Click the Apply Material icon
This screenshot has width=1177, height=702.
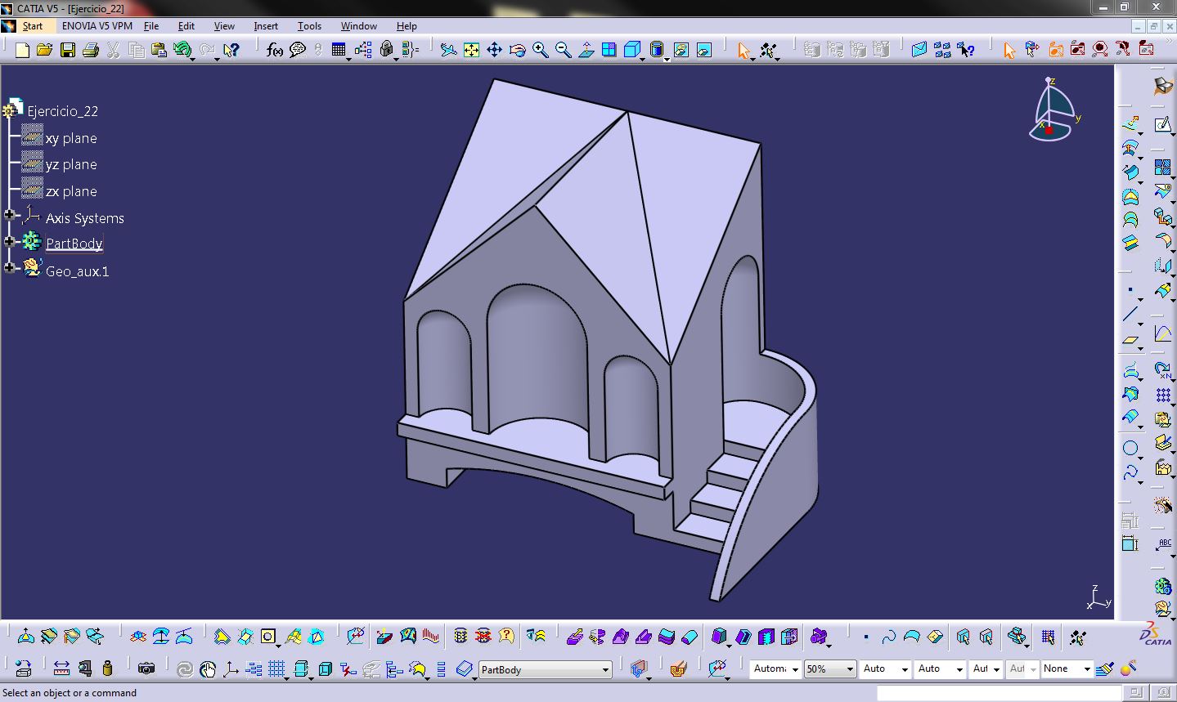point(677,669)
